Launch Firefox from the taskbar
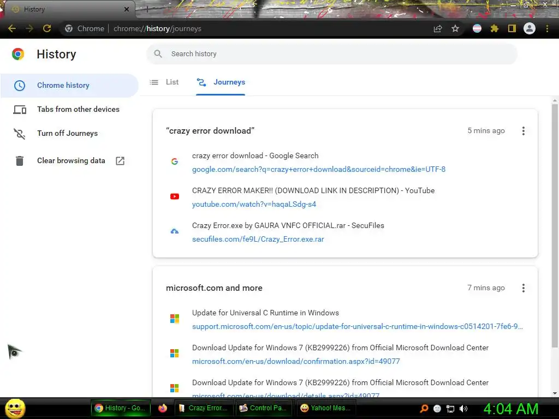 pos(163,408)
